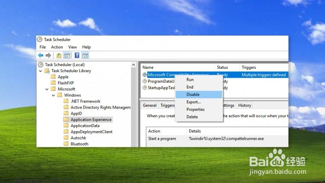
Task: Click the Details column header
Action: (238, 131)
